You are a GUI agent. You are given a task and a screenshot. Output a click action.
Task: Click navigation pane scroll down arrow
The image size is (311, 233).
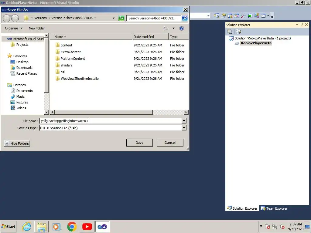click(x=46, y=112)
